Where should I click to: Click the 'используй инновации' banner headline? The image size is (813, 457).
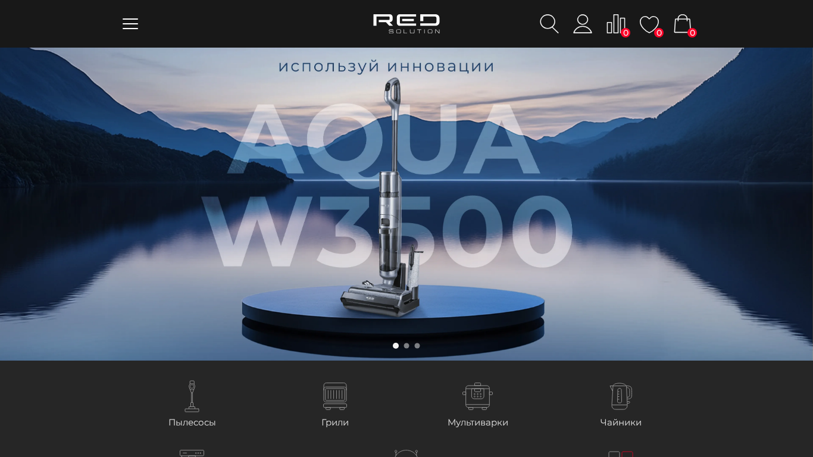(386, 66)
